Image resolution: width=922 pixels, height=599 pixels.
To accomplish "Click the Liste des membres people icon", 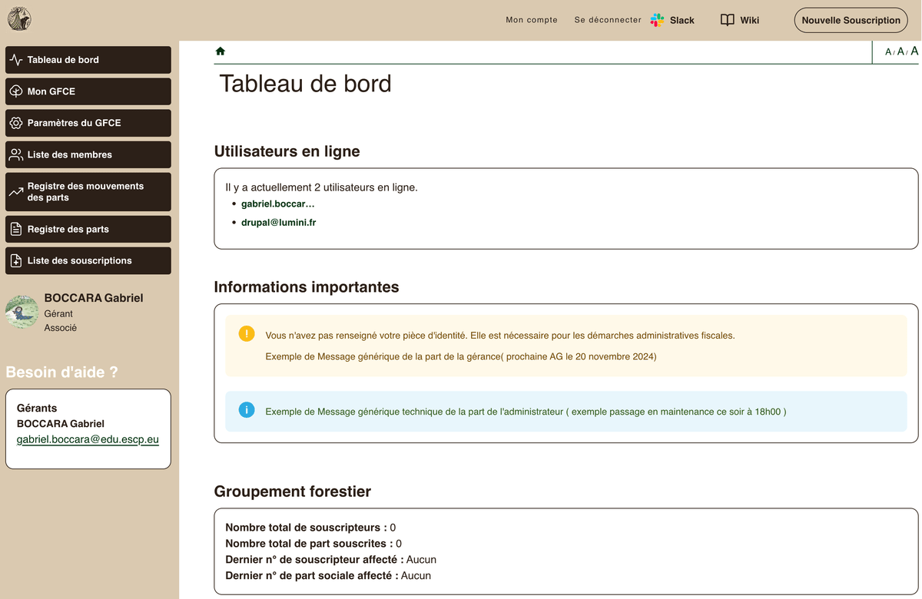I will point(16,154).
